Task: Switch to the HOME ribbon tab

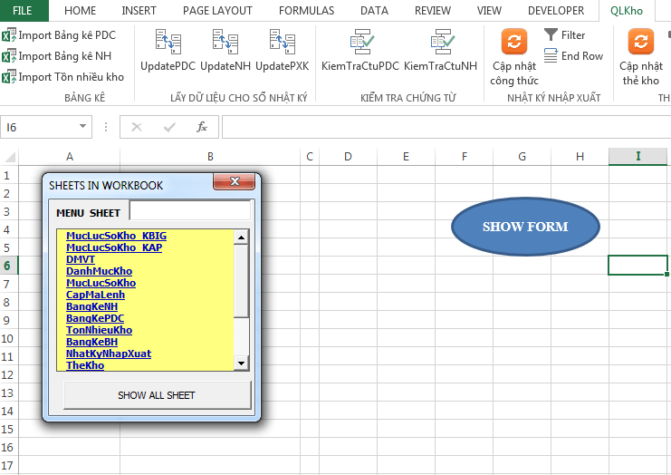Action: 80,11
